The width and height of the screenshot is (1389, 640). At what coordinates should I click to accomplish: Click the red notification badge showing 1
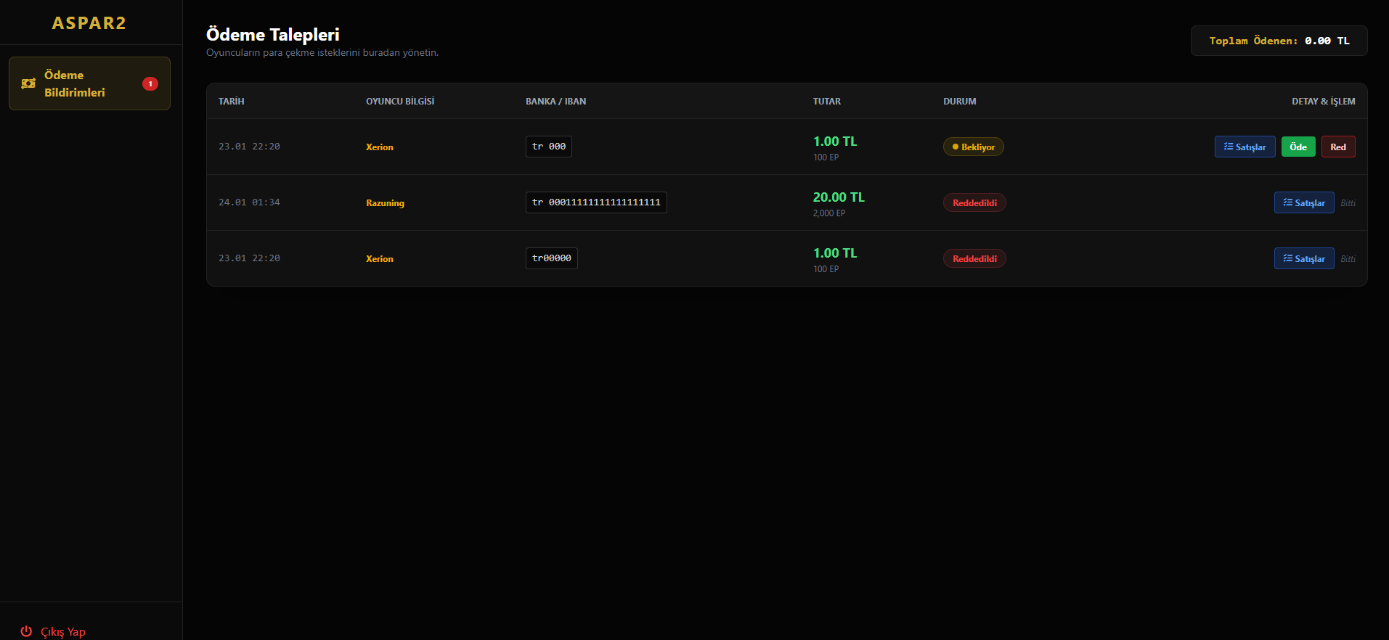point(150,83)
